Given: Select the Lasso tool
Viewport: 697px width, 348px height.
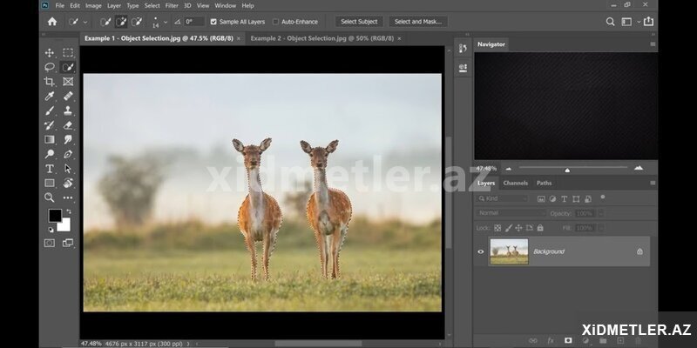Looking at the screenshot, I should point(50,67).
